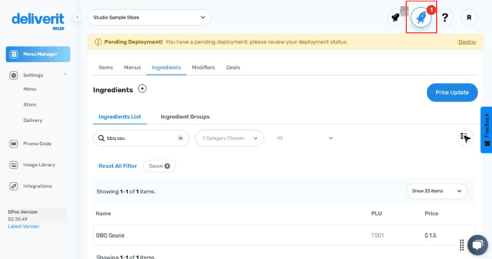The height and width of the screenshot is (259, 492).
Task: Click the Deploy link in banner
Action: point(467,42)
